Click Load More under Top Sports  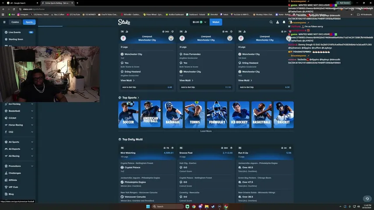click(206, 131)
